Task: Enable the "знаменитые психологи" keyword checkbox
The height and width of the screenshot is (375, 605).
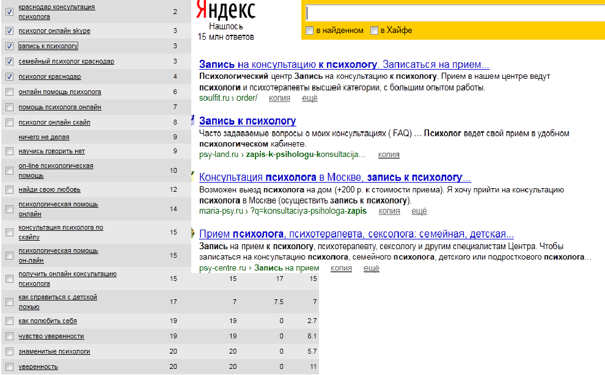Action: click(10, 352)
